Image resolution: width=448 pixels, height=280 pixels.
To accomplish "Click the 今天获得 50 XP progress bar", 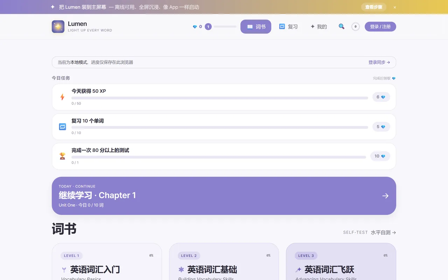I will (x=220, y=98).
